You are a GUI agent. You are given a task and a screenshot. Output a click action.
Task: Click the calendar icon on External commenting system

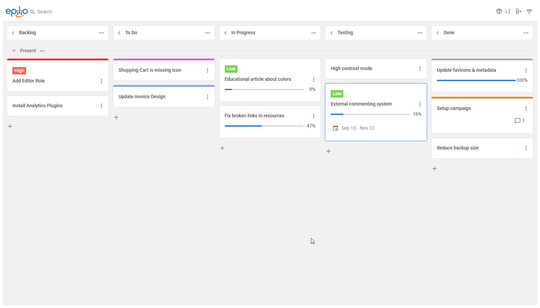point(336,128)
